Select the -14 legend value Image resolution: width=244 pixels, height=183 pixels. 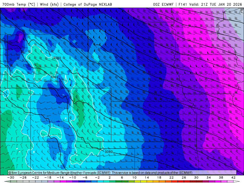pyautogui.click(x=60, y=178)
